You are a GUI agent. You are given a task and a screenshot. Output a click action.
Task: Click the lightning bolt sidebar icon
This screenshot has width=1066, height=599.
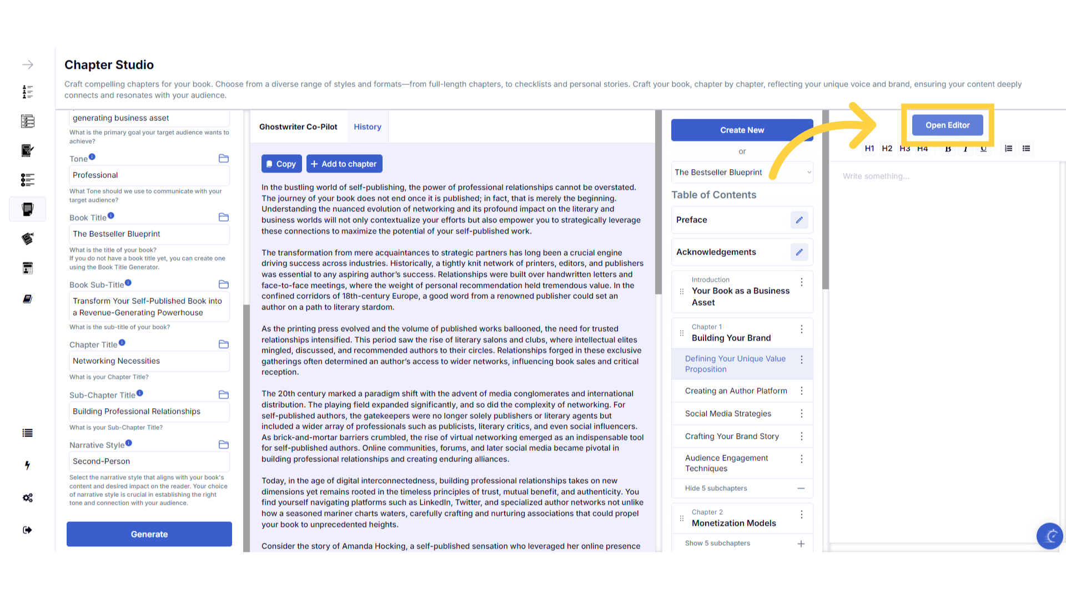(x=27, y=465)
